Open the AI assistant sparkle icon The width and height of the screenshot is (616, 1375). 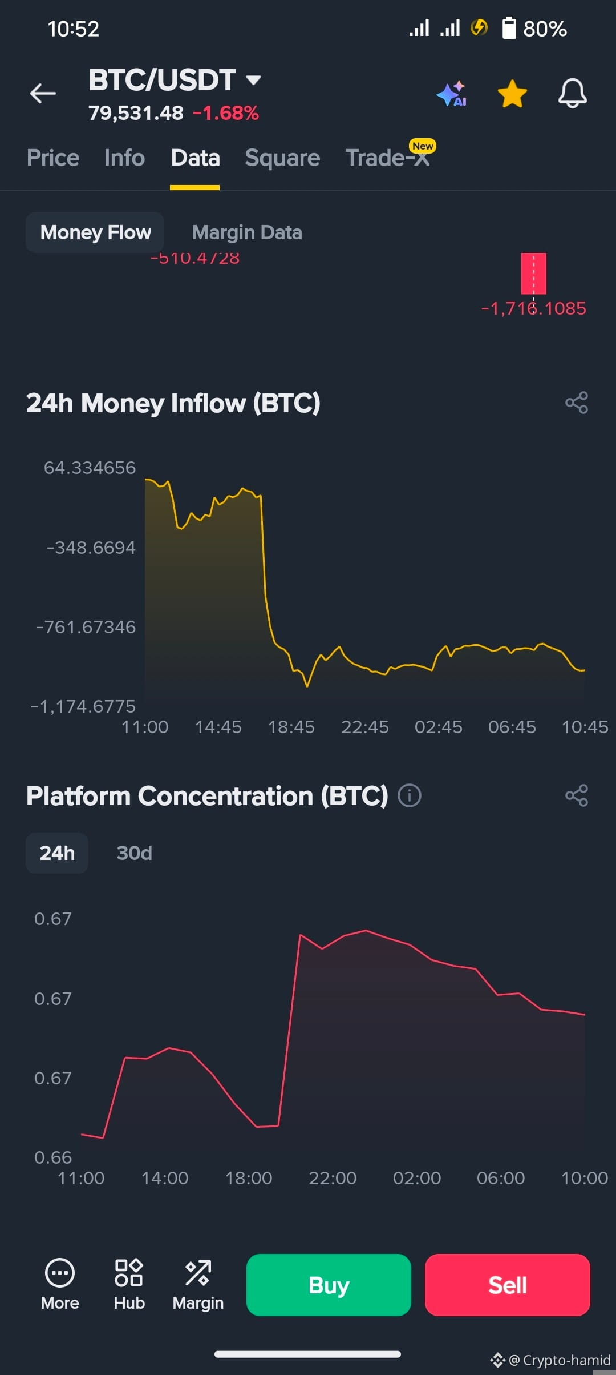click(452, 94)
